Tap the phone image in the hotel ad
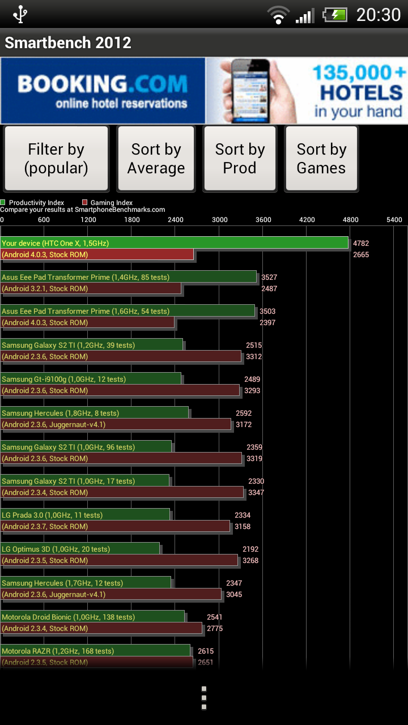The height and width of the screenshot is (725, 408). pyautogui.click(x=255, y=91)
